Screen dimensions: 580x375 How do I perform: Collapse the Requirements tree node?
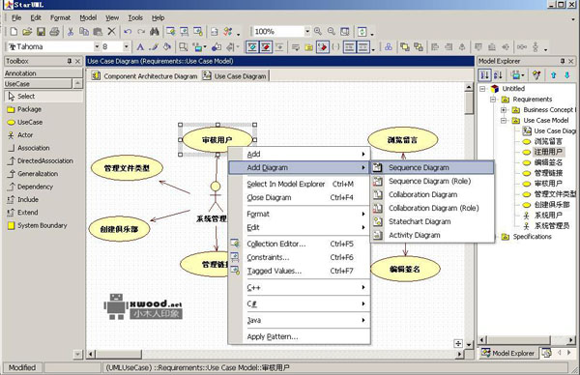[x=493, y=100]
